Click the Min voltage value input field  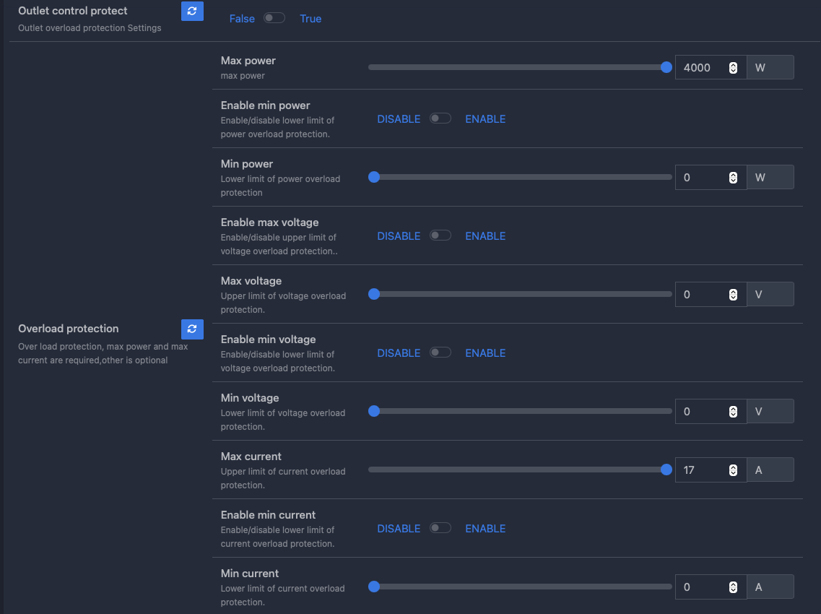711,411
